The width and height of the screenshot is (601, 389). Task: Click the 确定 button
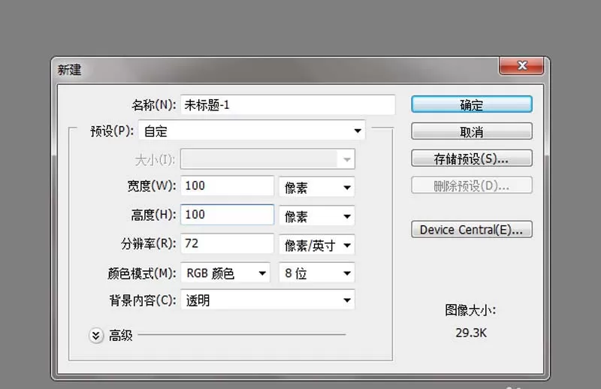pos(472,104)
